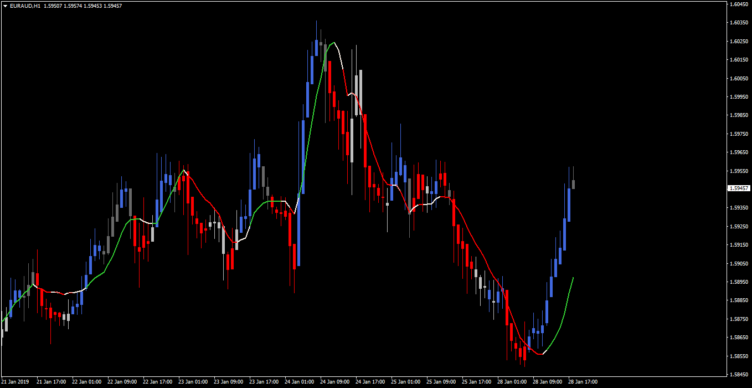The image size is (752, 388).
Task: Click the 22 Jan 01:00 time label
Action: [x=87, y=382]
